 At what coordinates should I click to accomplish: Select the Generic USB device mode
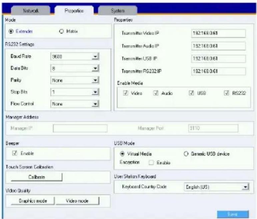pyautogui.click(x=186, y=154)
